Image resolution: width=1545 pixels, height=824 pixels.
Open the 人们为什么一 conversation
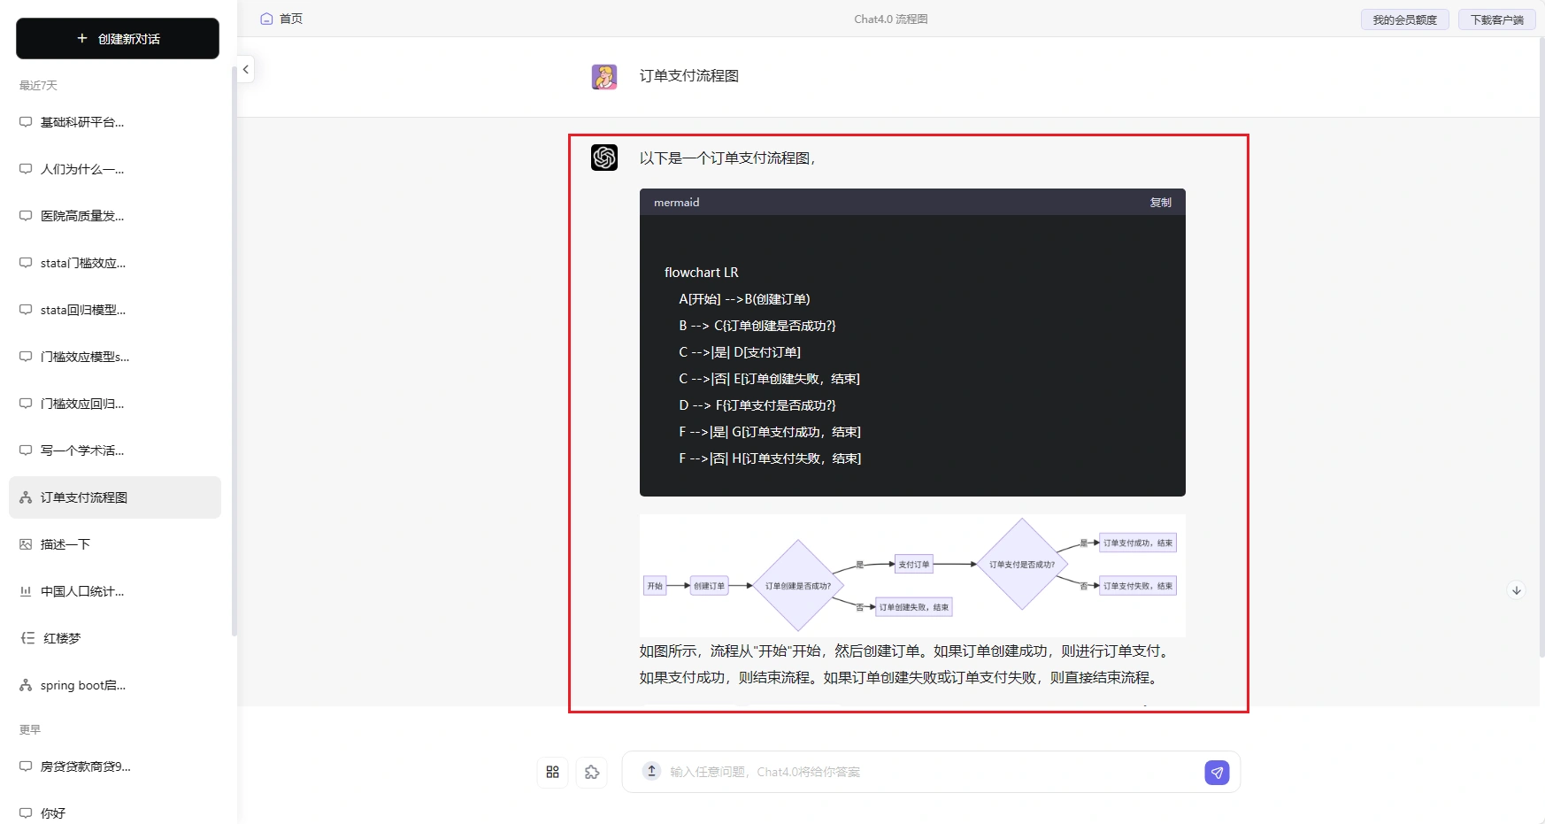click(x=115, y=169)
